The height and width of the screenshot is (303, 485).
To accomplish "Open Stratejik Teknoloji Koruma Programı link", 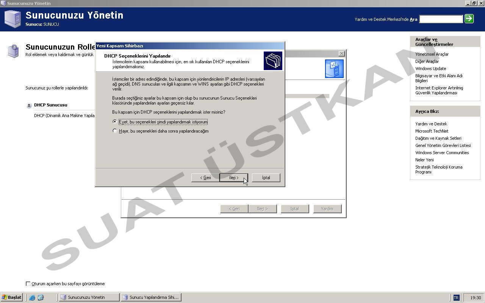I will click(x=439, y=169).
